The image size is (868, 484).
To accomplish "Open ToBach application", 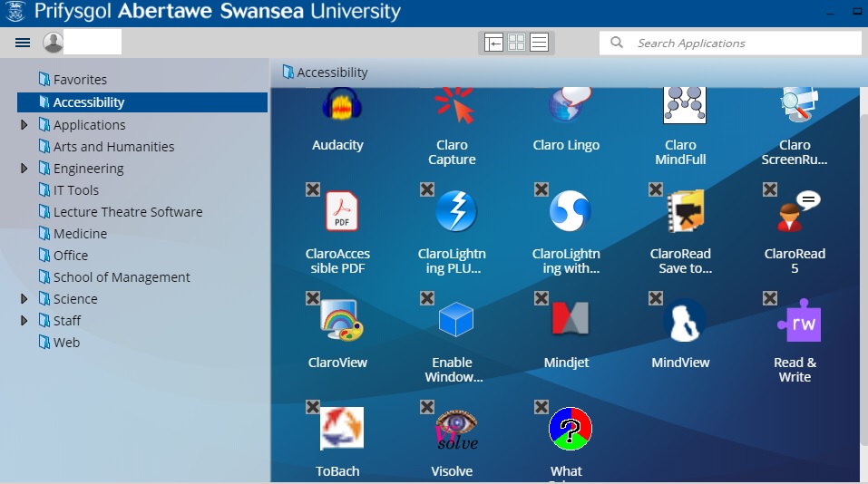I will coord(342,428).
